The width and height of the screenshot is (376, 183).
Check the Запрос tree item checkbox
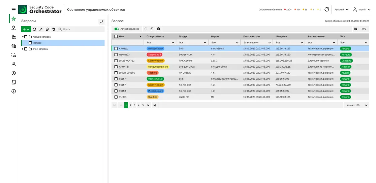30,43
